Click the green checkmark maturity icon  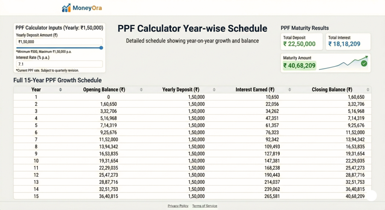(x=364, y=63)
